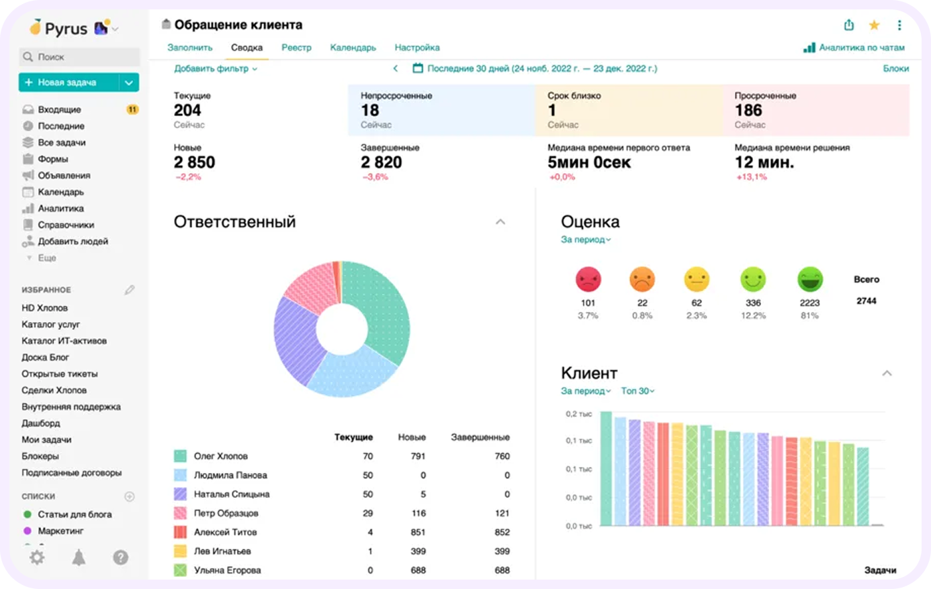Screen dimensions: 931x589
Task: Collapse the Клиент panel
Action: tap(888, 373)
